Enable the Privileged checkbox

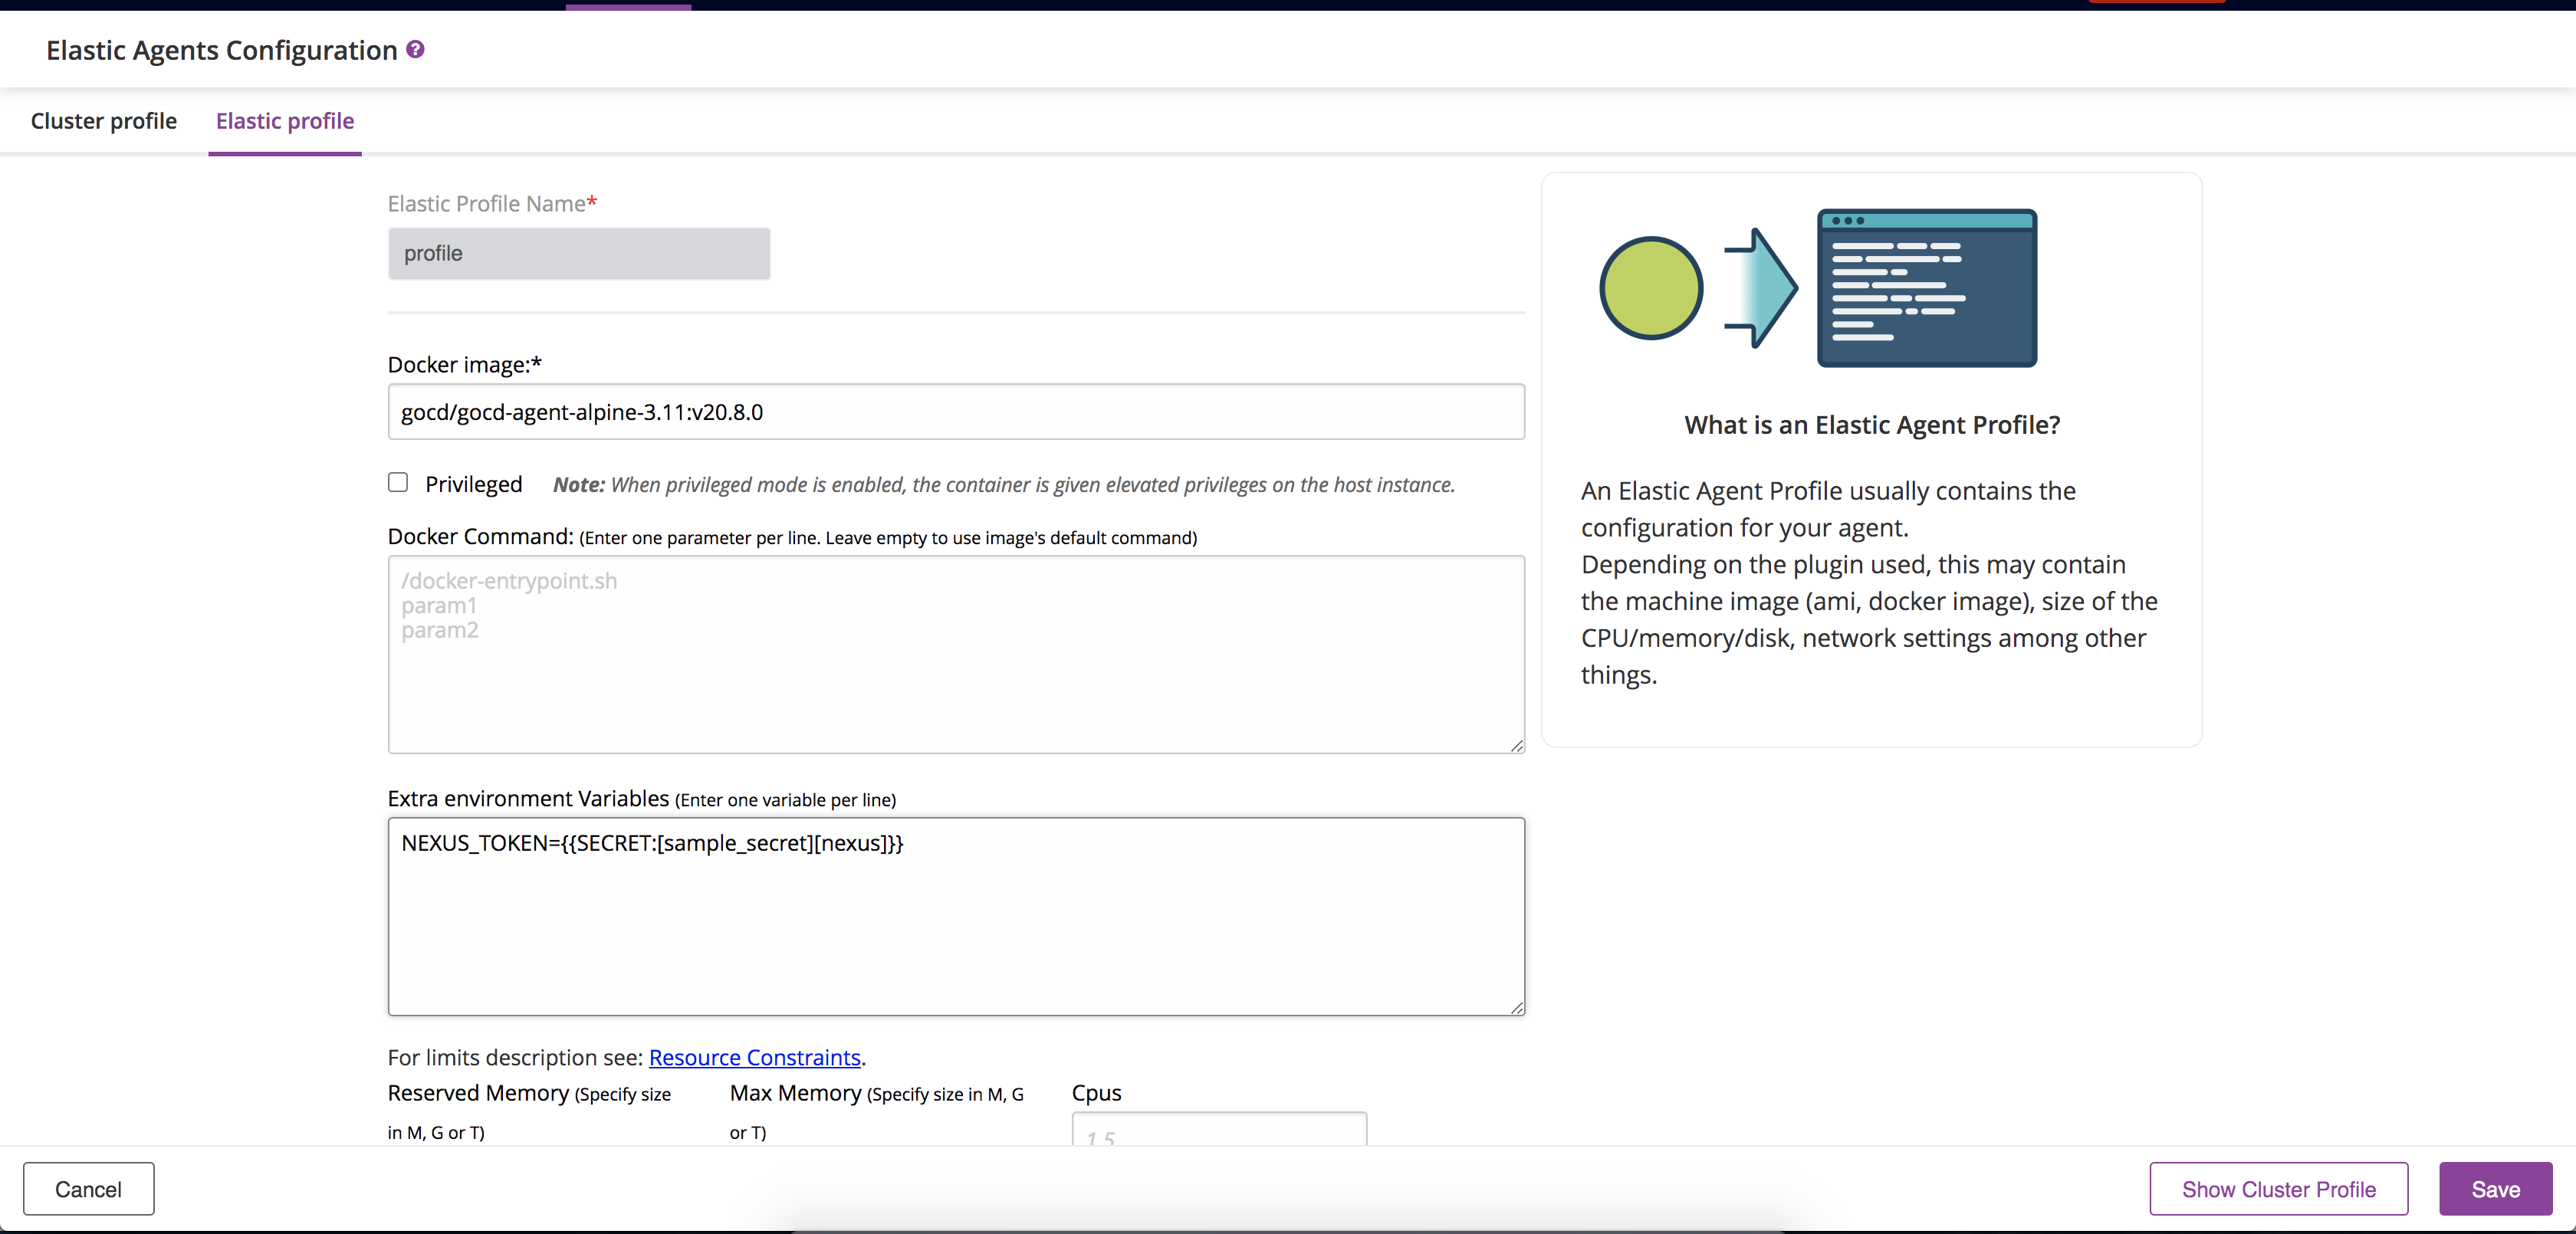click(x=398, y=483)
